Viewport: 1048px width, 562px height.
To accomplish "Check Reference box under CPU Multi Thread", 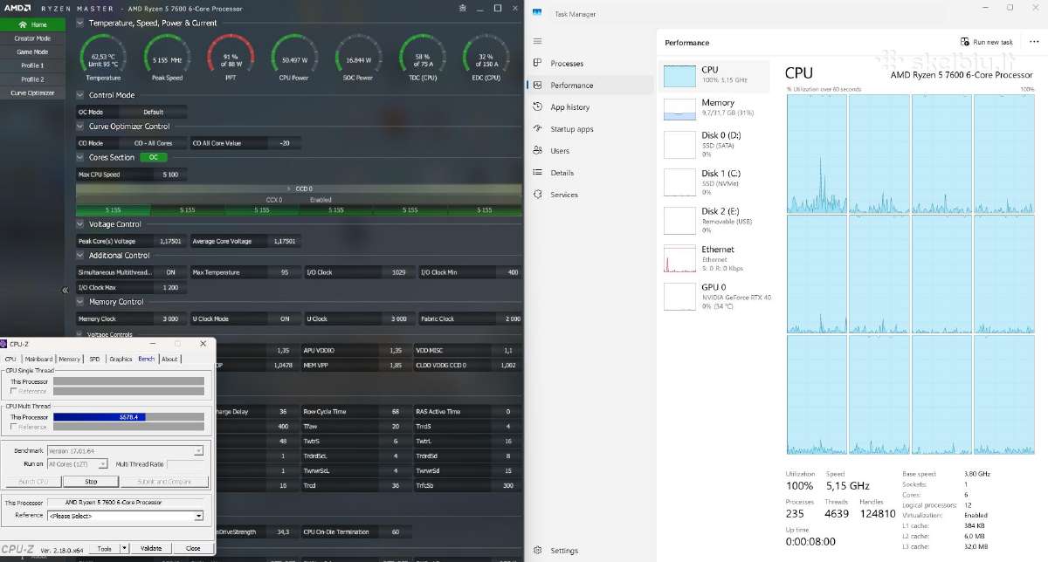I will point(14,427).
